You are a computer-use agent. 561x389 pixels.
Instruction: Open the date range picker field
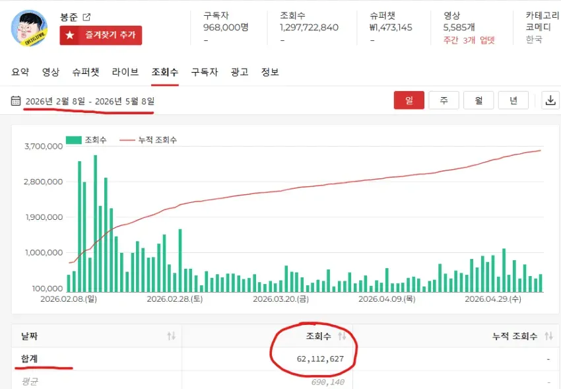90,101
